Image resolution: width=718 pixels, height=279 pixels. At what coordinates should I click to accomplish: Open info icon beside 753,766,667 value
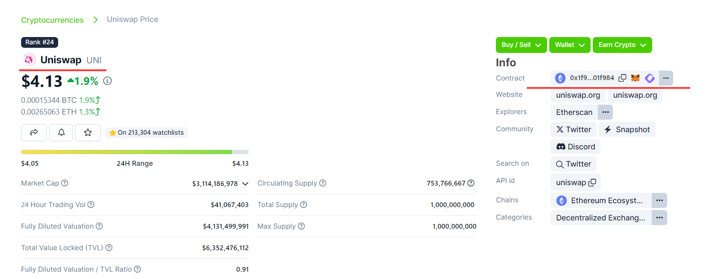471,183
